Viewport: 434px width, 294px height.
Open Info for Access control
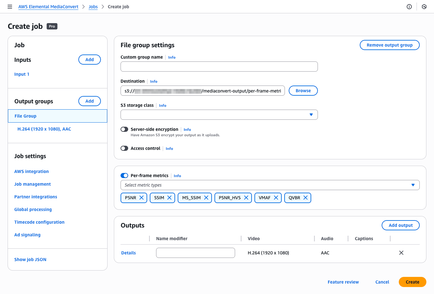pyautogui.click(x=169, y=149)
